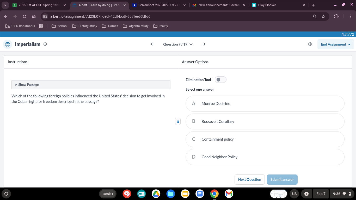356x200 pixels.
Task: Open the End Assignment dropdown
Action: coord(336,44)
